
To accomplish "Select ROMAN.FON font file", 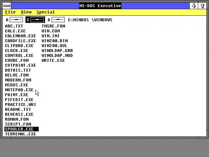I will tap(17, 119).
